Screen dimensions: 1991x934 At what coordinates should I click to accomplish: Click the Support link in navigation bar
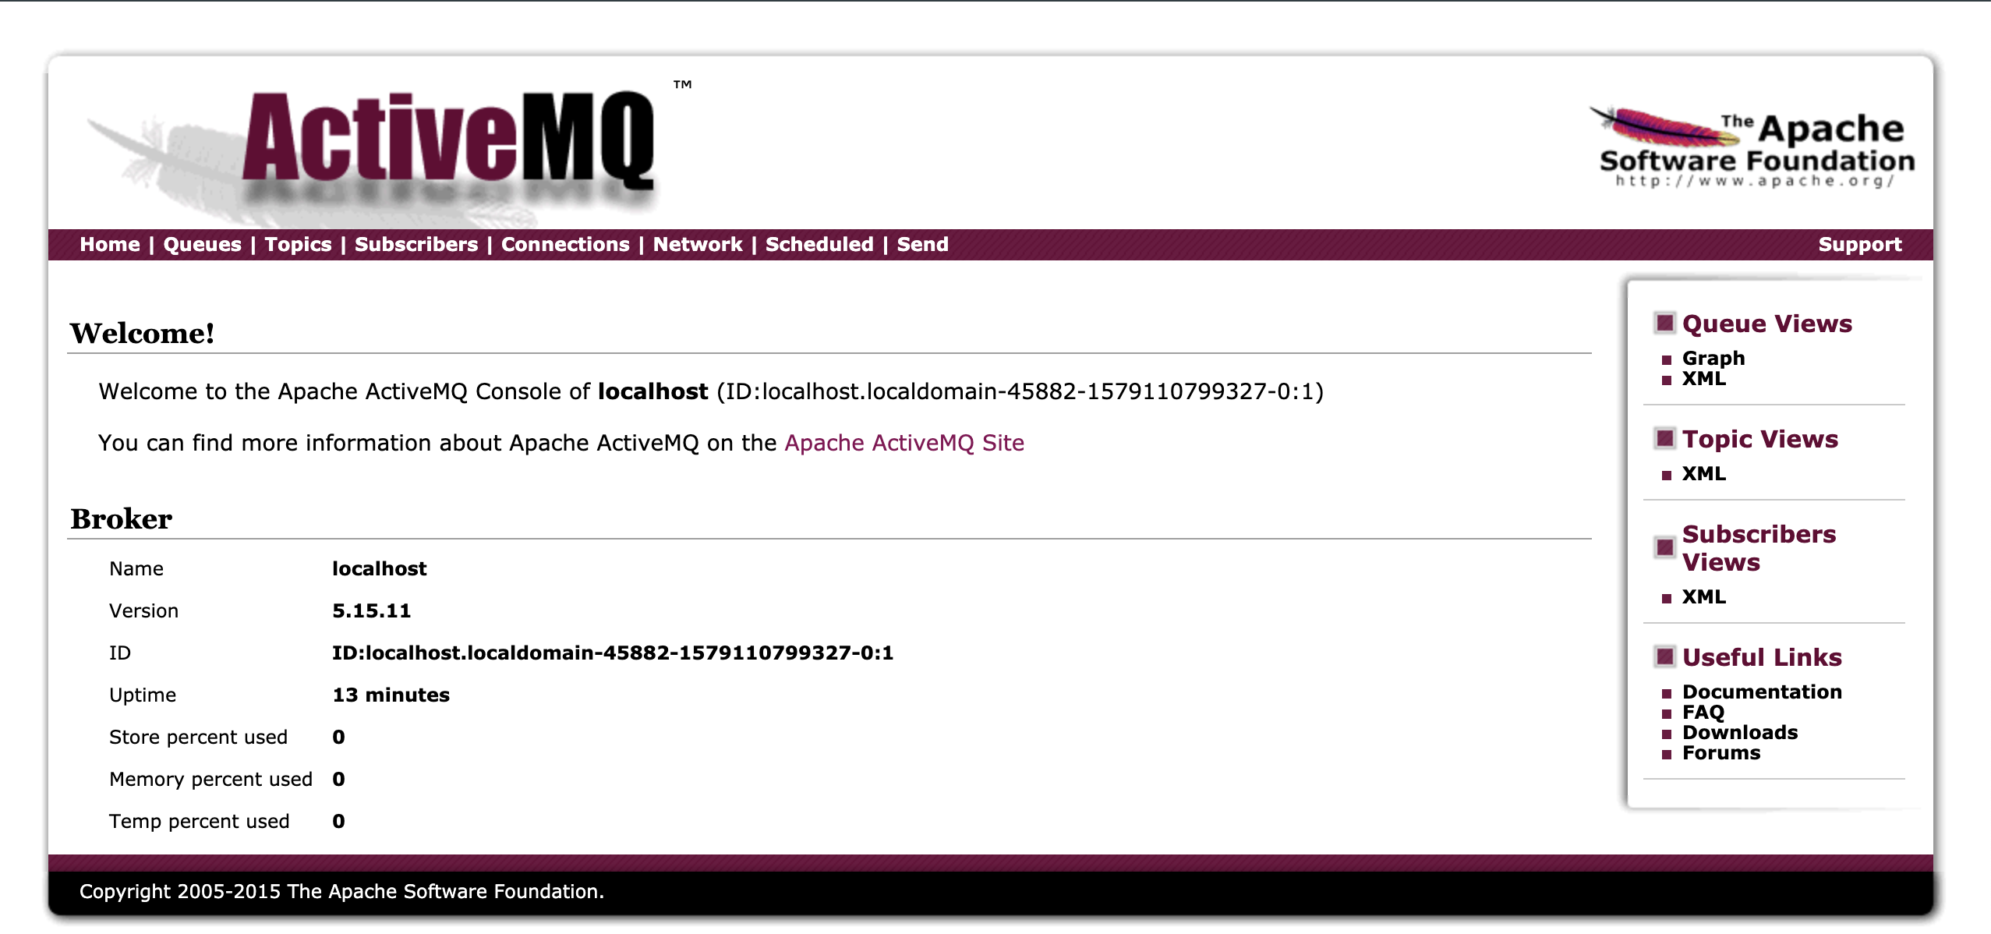[x=1859, y=245]
